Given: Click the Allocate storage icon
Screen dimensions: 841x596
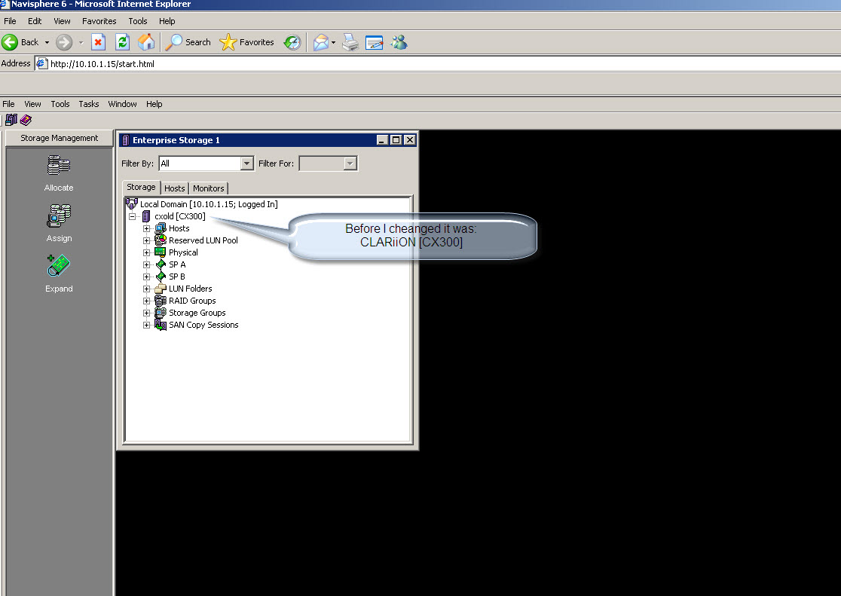Looking at the screenshot, I should 59,165.
